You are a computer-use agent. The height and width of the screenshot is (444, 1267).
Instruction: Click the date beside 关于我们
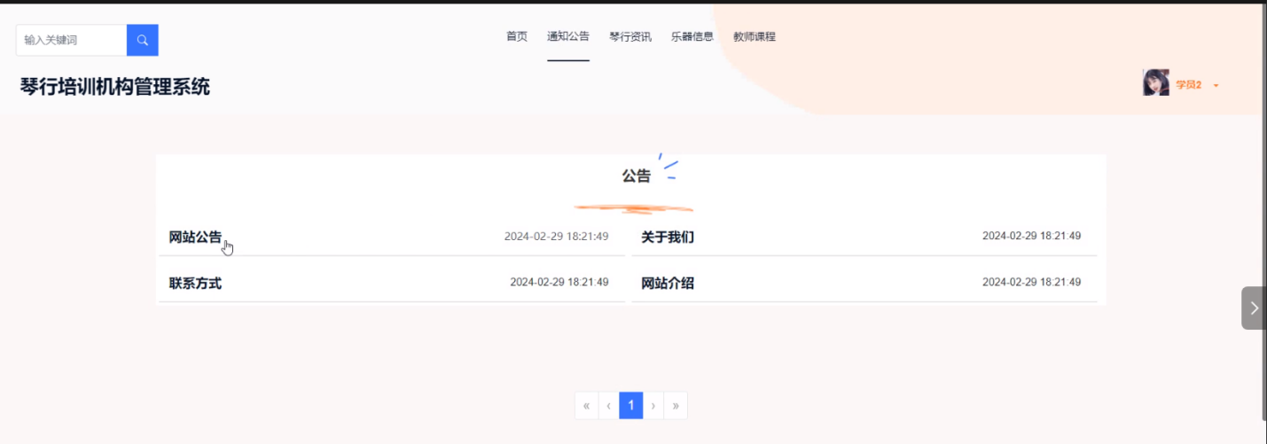pos(1031,236)
